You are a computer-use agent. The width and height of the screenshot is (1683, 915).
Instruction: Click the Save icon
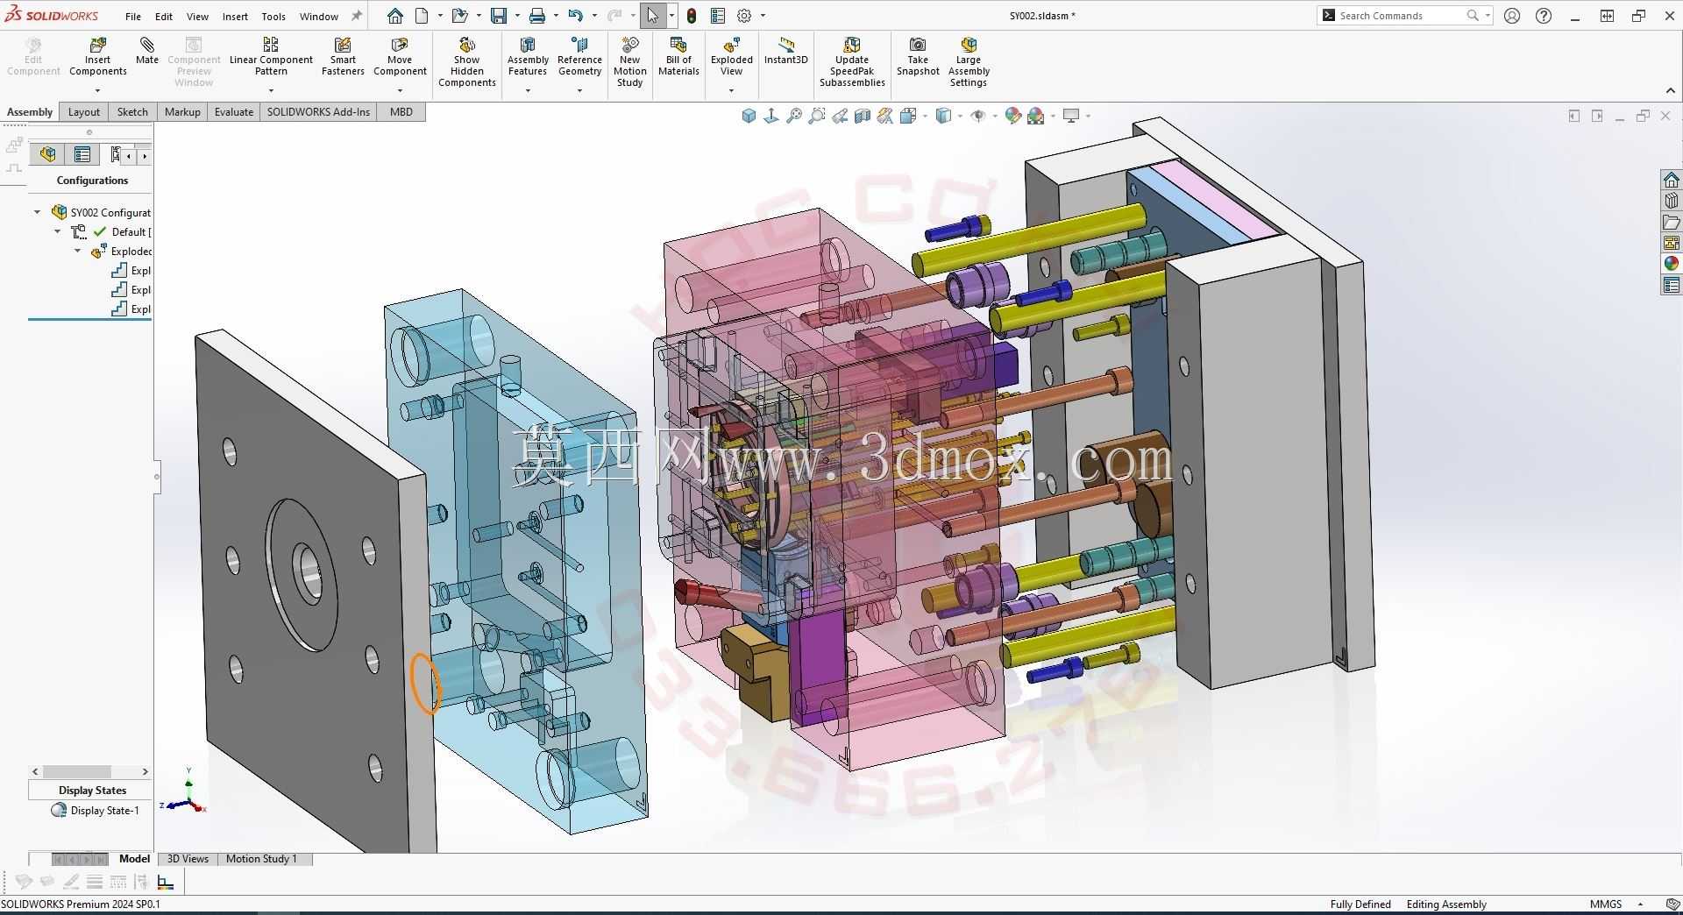click(x=499, y=16)
